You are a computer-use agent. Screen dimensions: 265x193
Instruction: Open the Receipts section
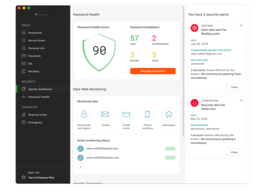(x=34, y=71)
